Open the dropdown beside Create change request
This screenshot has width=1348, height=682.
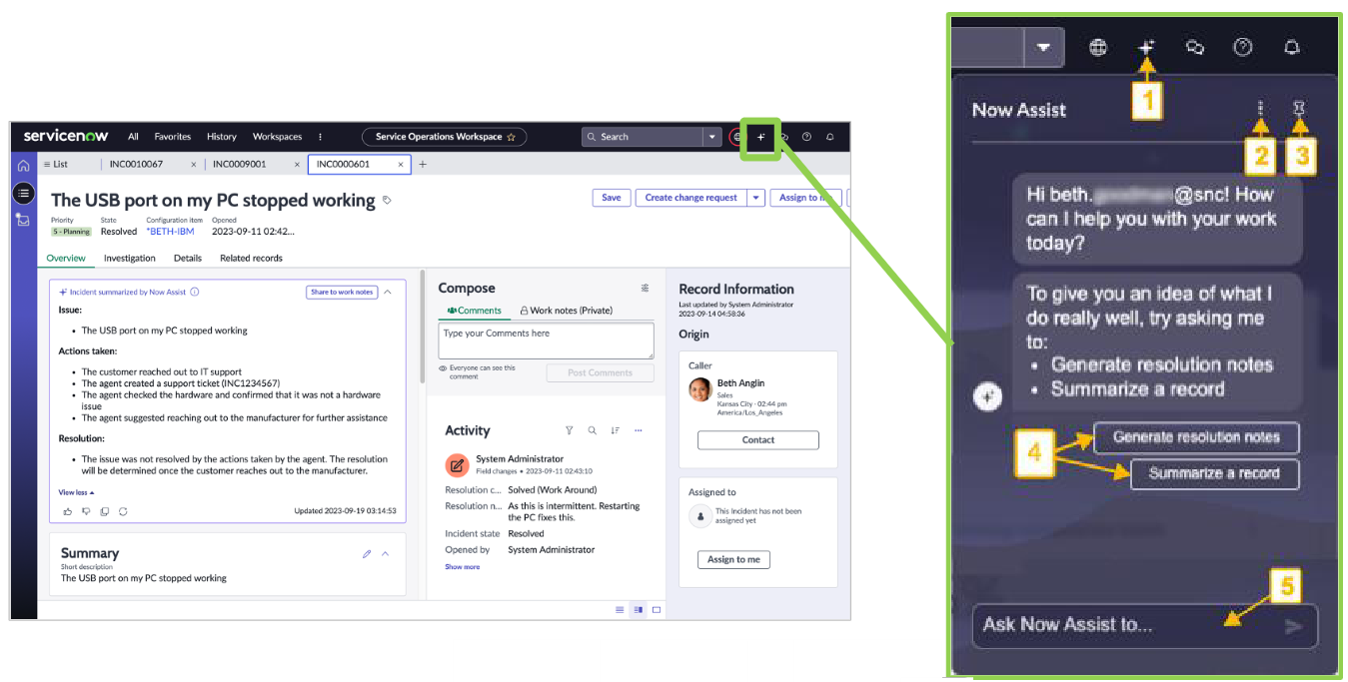(x=756, y=198)
